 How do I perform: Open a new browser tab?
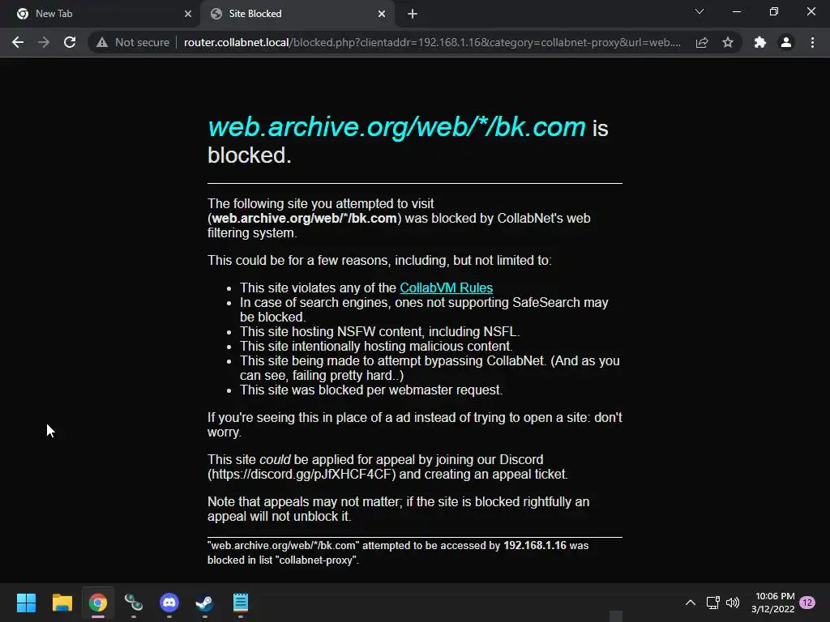413,14
